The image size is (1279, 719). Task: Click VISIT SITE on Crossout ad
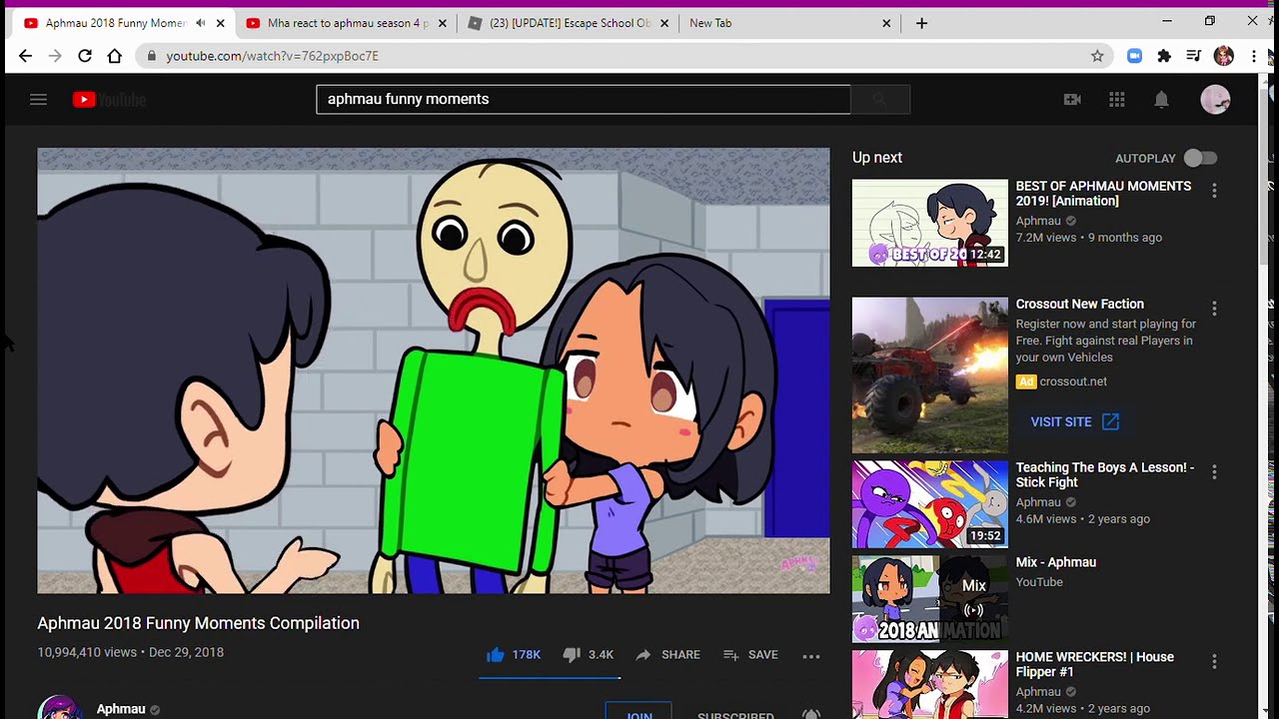(1074, 422)
